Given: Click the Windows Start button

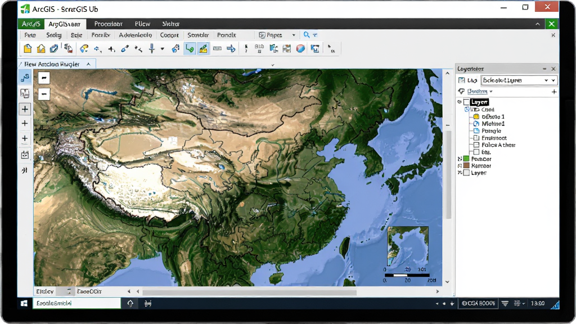Looking at the screenshot, I should (24, 303).
